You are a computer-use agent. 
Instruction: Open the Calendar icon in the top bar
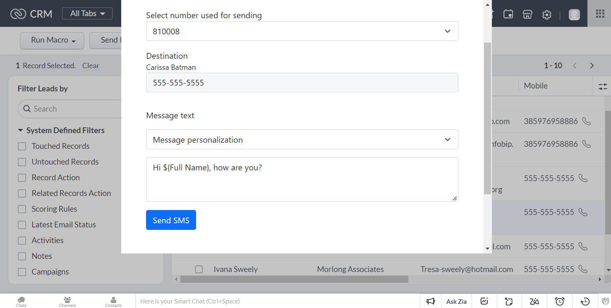tap(508, 14)
